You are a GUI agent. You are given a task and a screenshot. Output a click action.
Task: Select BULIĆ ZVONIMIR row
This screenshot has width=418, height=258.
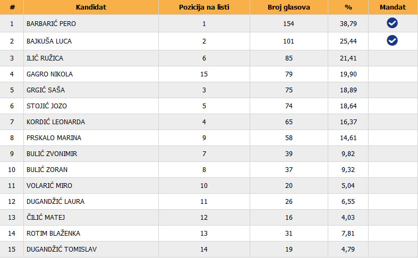click(x=53, y=154)
